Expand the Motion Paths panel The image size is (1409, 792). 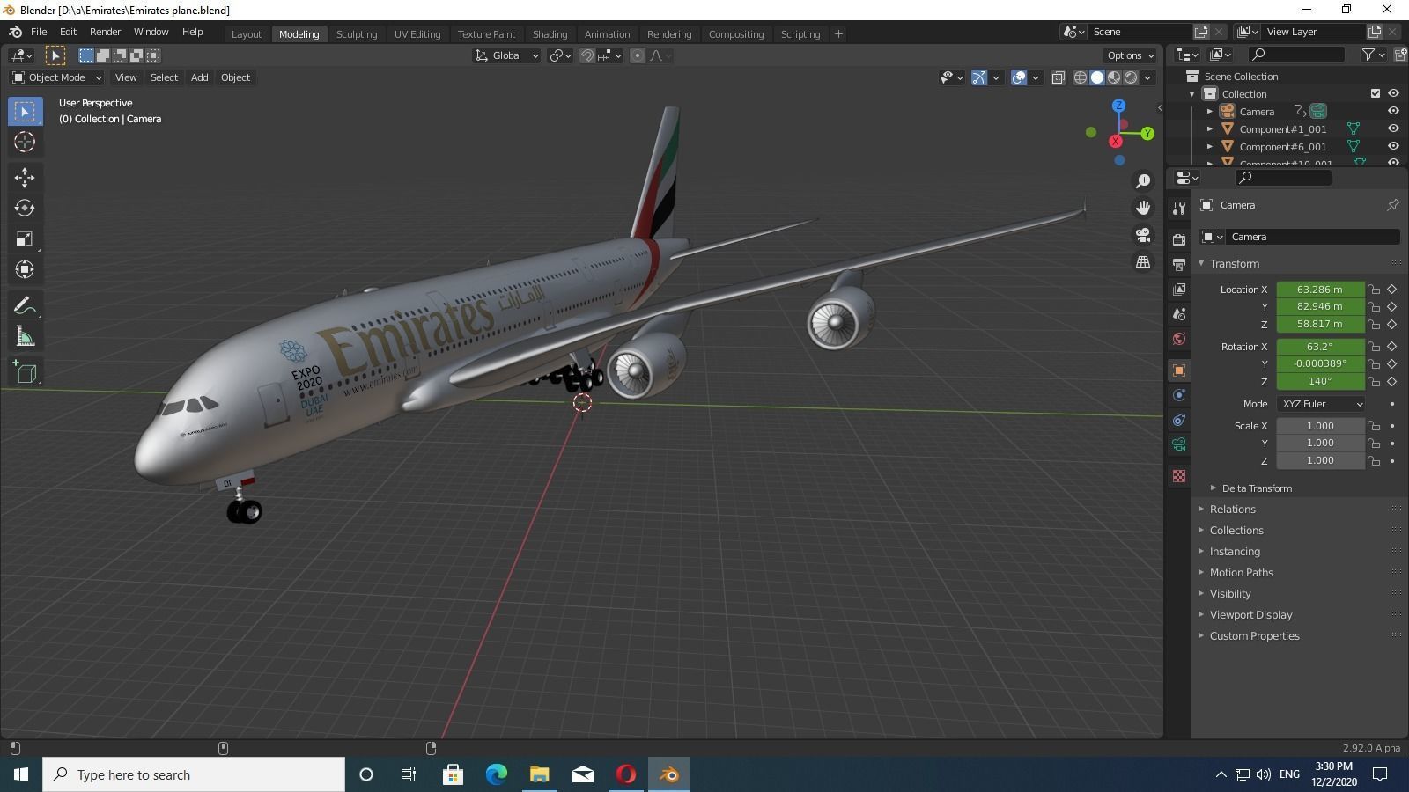pyautogui.click(x=1241, y=573)
